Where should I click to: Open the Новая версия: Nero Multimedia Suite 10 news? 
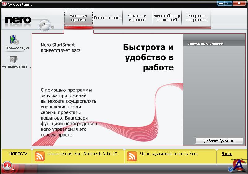82,154
